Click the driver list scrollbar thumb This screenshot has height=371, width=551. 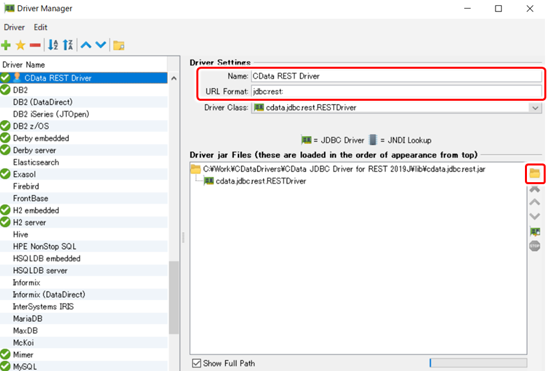[174, 298]
